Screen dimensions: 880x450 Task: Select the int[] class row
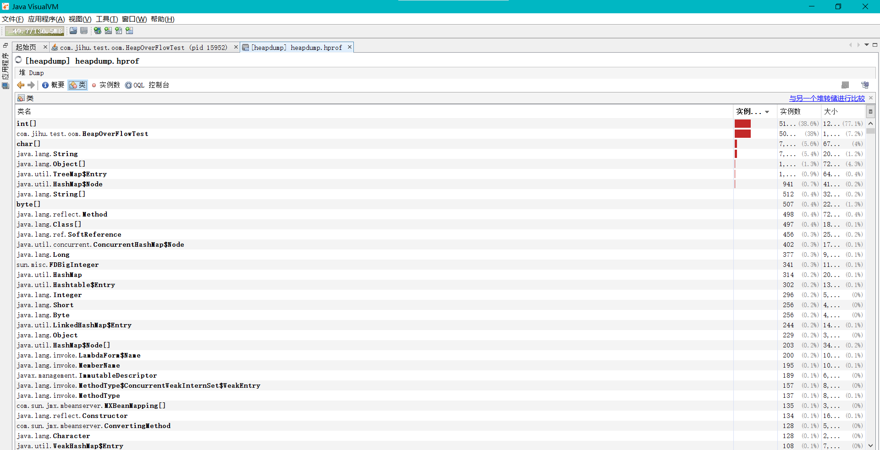(440, 124)
